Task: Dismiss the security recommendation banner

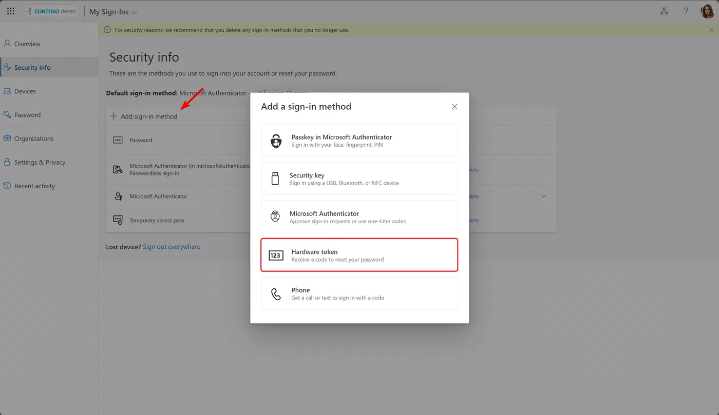Action: [x=711, y=30]
